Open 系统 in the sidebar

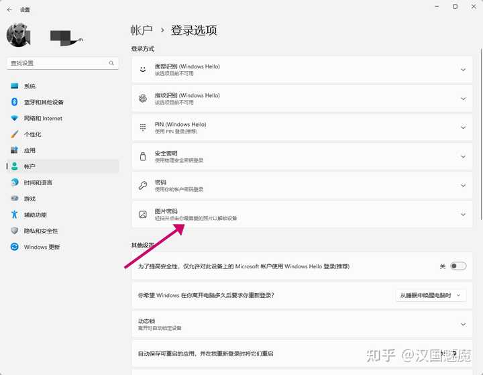click(x=62, y=86)
